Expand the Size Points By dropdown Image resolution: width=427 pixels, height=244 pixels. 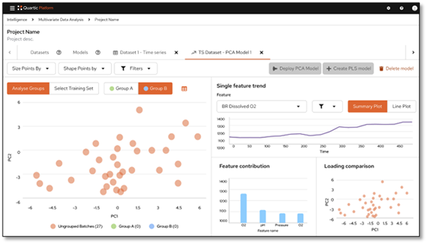31,68
